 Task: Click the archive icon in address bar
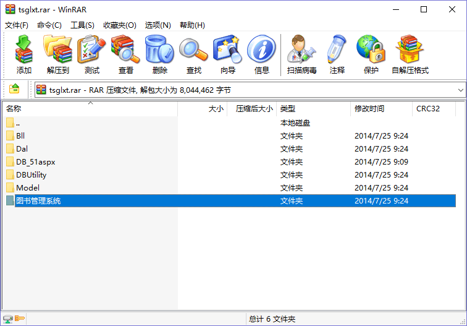click(41, 90)
